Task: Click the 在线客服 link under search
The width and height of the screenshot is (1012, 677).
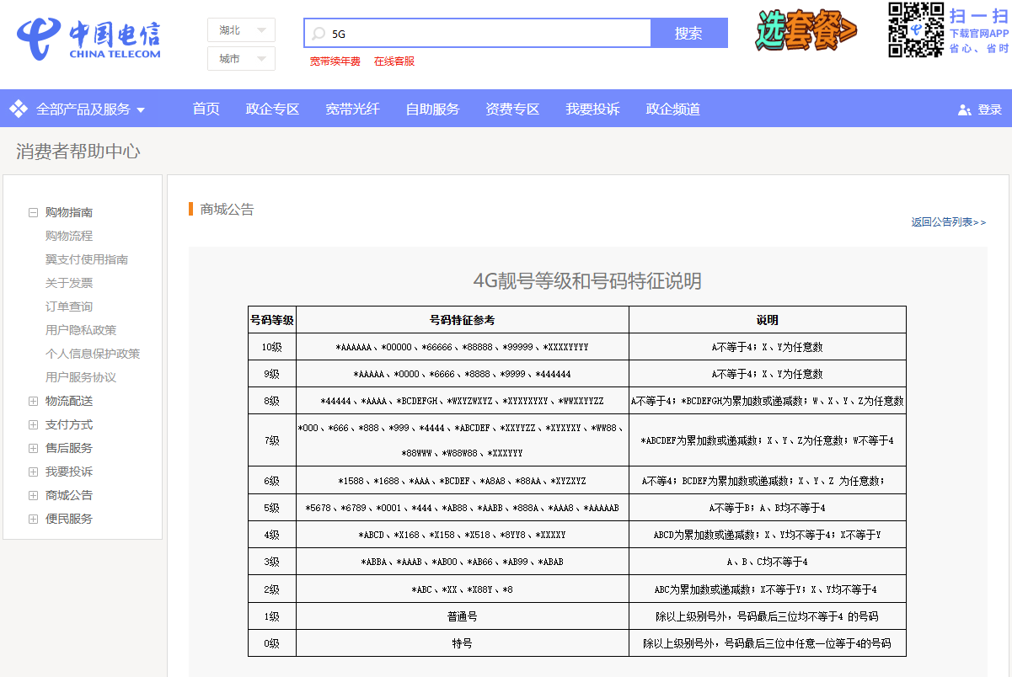Action: click(394, 61)
